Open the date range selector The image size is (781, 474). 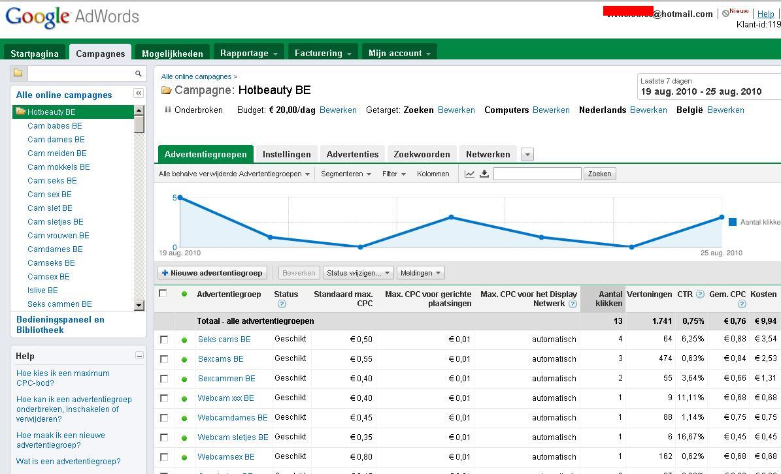point(709,87)
